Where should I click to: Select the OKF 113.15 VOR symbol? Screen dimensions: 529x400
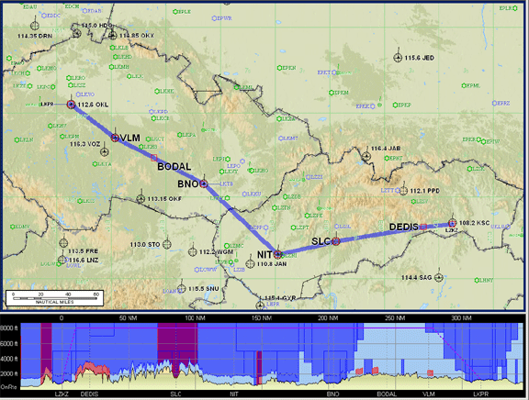141,199
